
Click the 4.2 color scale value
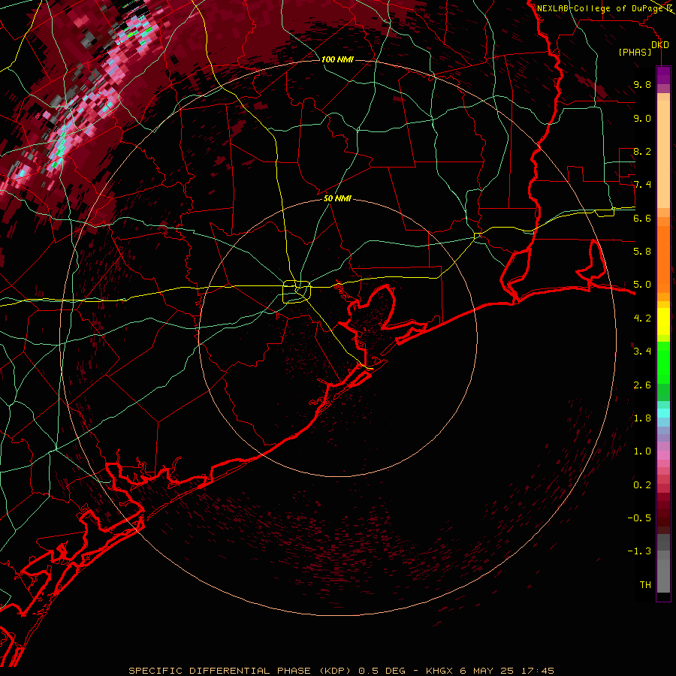tap(642, 318)
